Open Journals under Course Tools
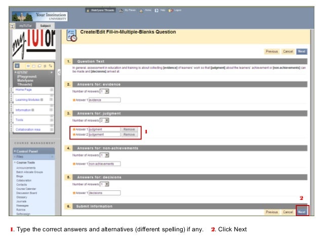The height and width of the screenshot is (243, 323). (21, 201)
